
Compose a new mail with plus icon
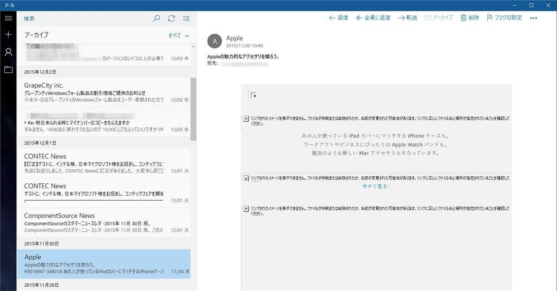pos(8,34)
